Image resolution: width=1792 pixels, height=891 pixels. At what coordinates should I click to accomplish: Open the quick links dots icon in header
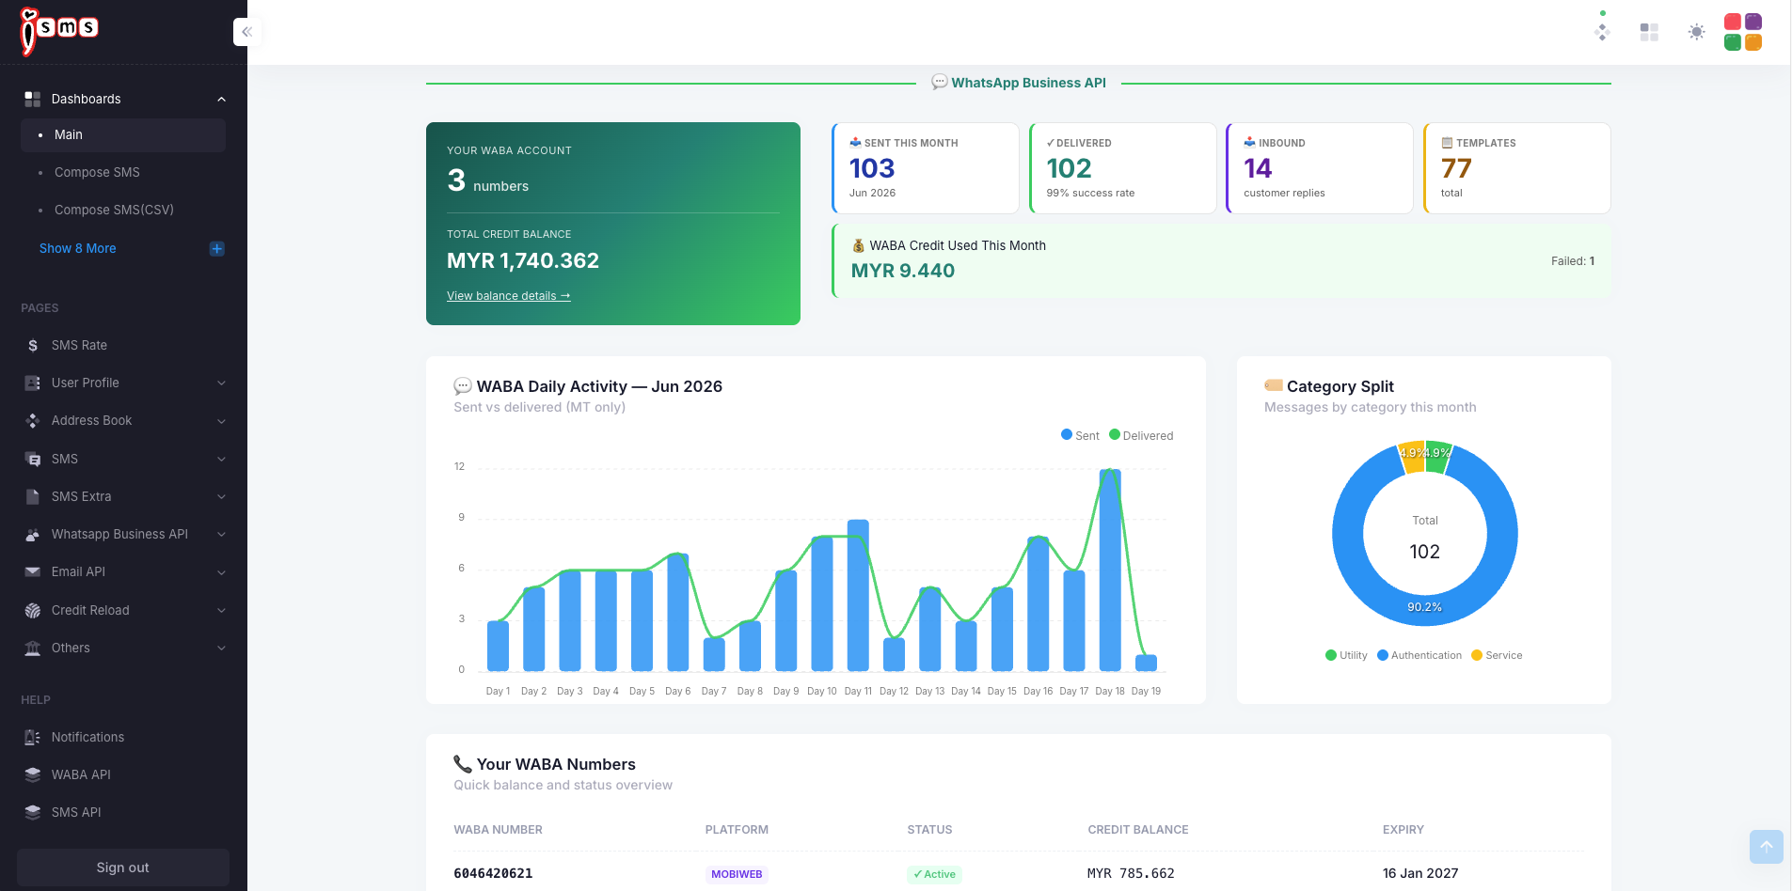tap(1602, 32)
